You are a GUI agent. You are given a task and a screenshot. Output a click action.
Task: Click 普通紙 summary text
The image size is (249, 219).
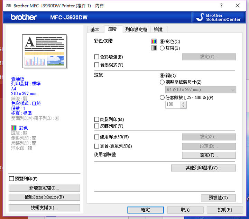point(18,79)
